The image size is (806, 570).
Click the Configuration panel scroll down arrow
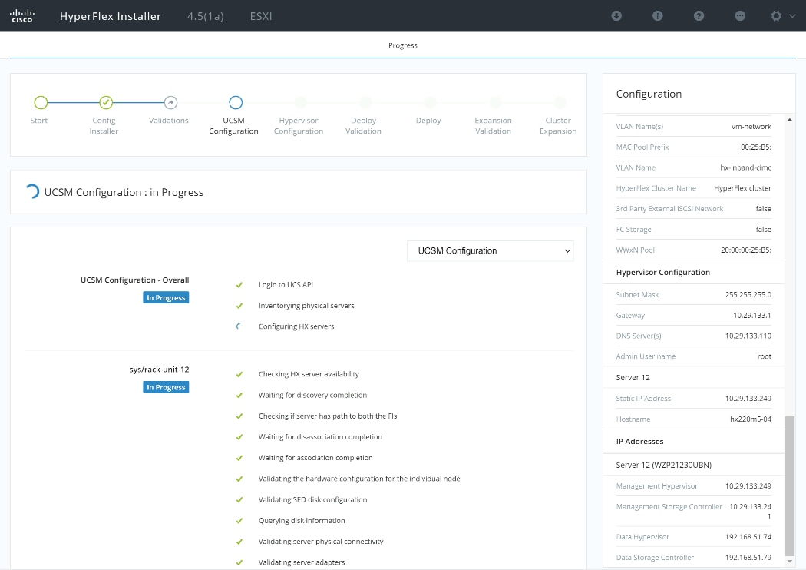tap(790, 562)
